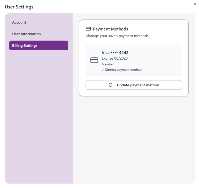Image resolution: width=199 pixels, height=188 pixels.
Task: Click the Visa •••• 4242 card title
Action: [x=115, y=53]
